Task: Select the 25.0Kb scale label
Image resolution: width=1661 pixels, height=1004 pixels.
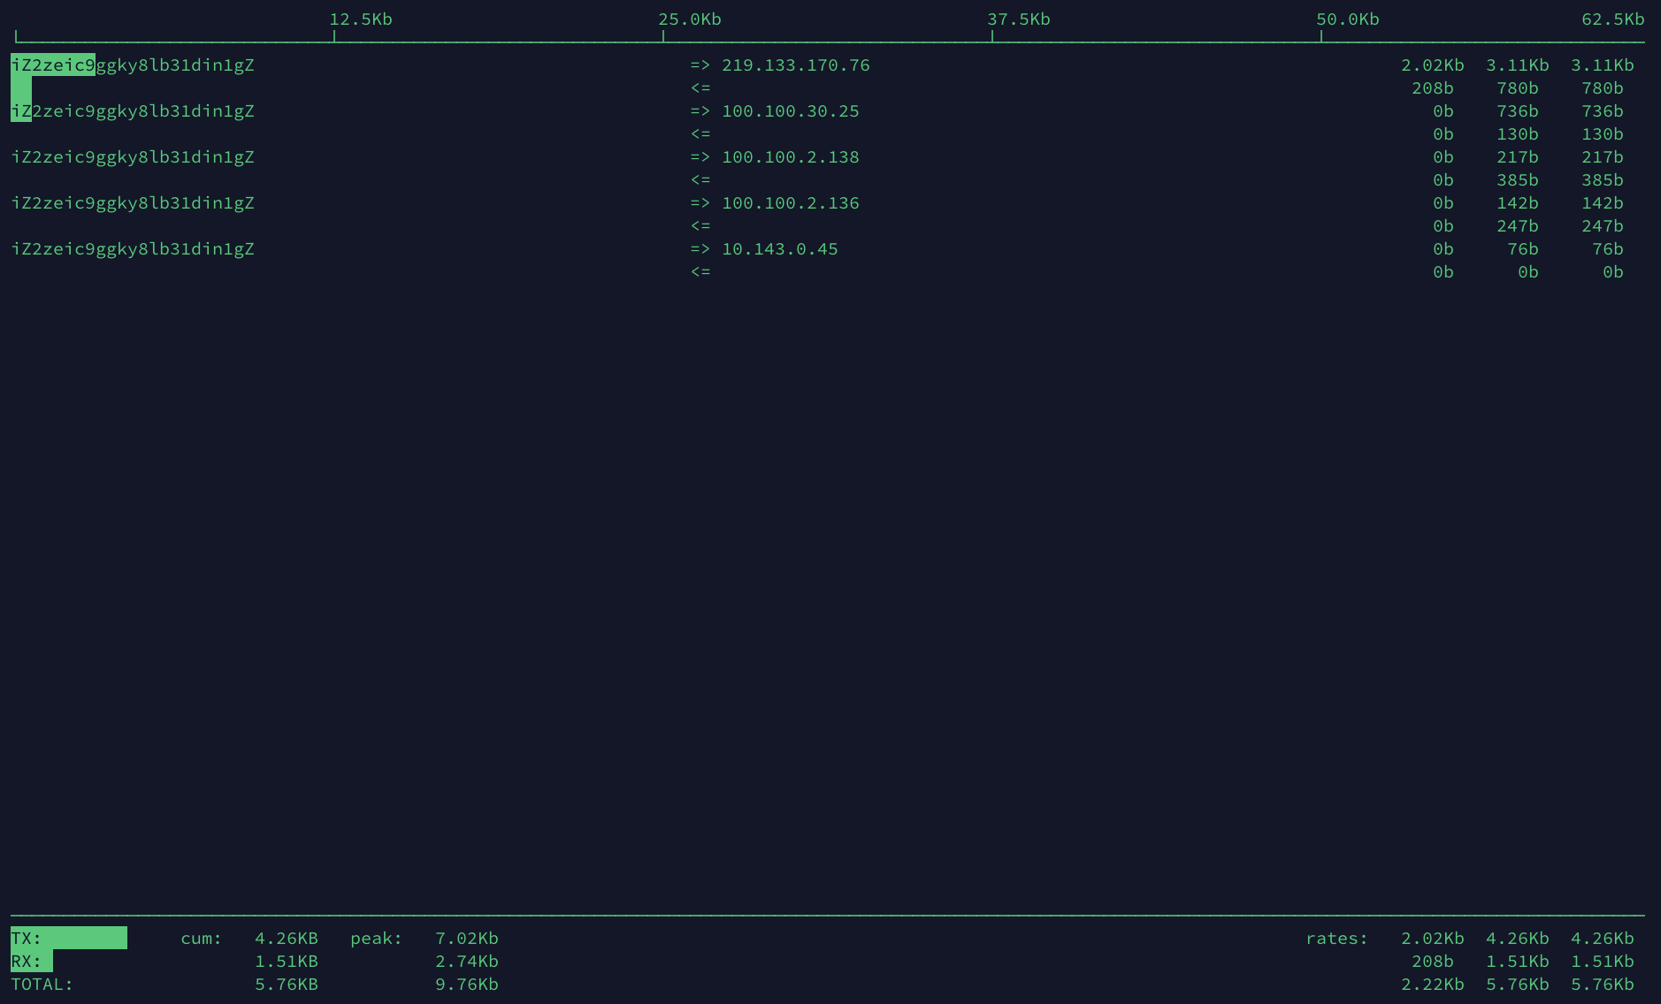Action: pos(690,19)
